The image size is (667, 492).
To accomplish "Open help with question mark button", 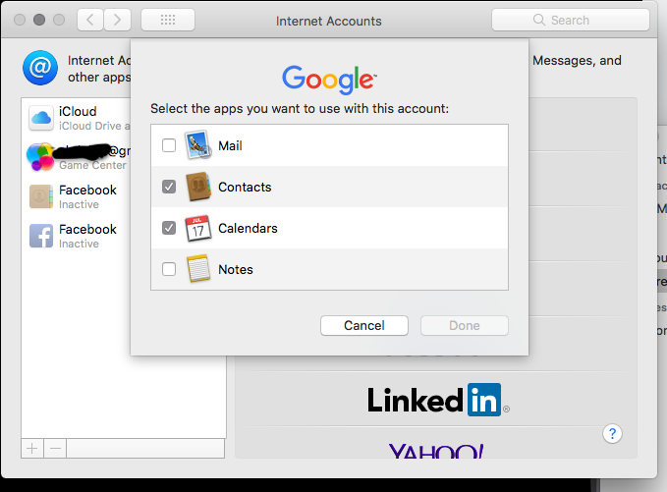I will 613,434.
